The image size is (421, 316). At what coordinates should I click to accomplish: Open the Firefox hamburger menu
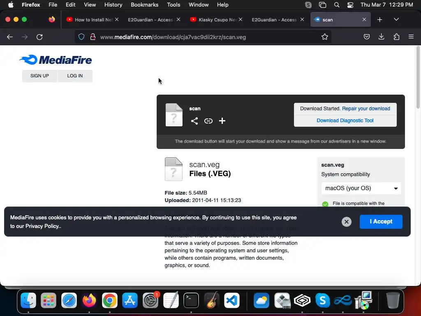411,37
